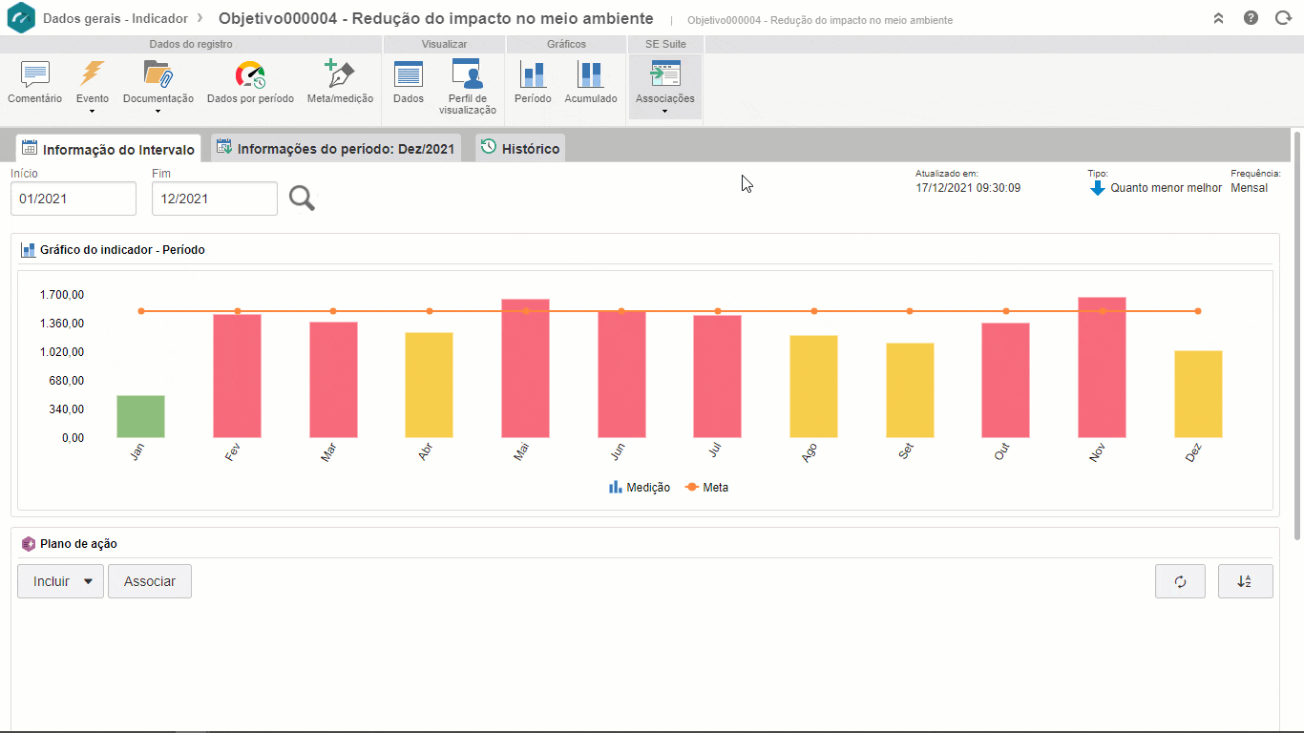1304x733 pixels.
Task: Click the Início date field
Action: pos(74,199)
